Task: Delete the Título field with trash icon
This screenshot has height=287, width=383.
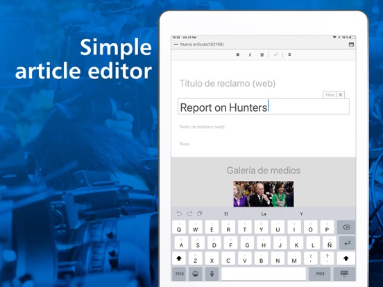Action: tap(341, 95)
